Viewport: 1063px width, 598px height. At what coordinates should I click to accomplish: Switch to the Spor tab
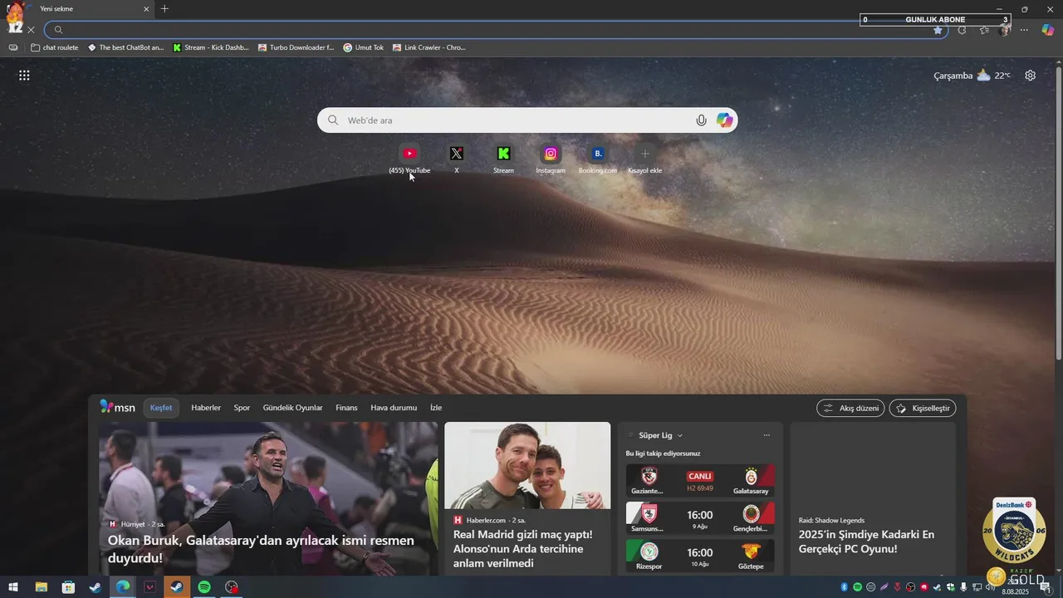point(242,408)
